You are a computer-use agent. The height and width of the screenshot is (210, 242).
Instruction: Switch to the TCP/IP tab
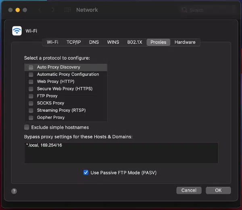[74, 42]
